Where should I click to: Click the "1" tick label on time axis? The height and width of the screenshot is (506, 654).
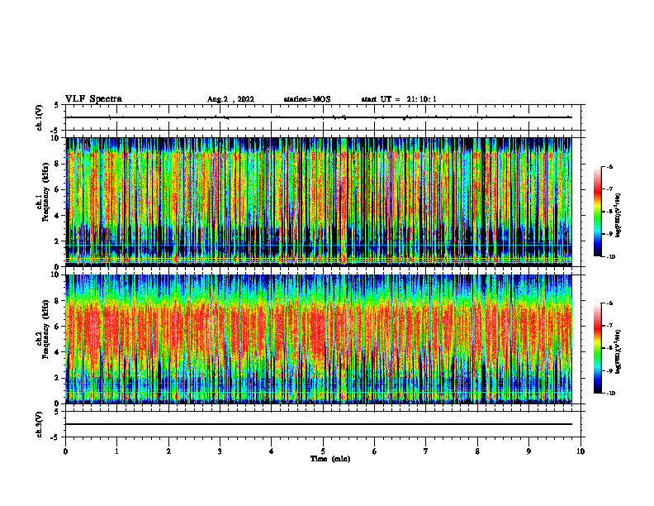117,451
